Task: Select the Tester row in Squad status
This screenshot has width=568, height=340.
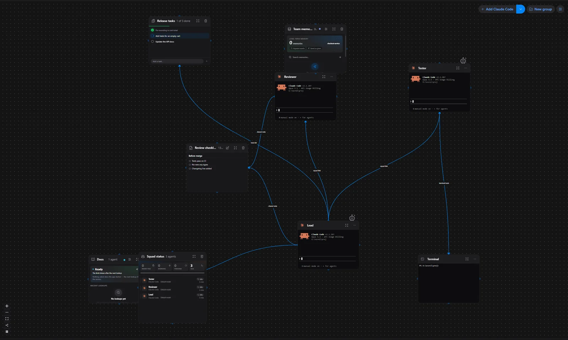Action: pos(173,280)
